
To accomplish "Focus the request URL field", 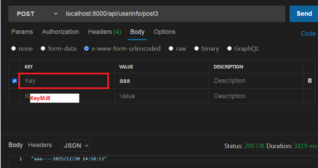I will pyautogui.click(x=174, y=14).
